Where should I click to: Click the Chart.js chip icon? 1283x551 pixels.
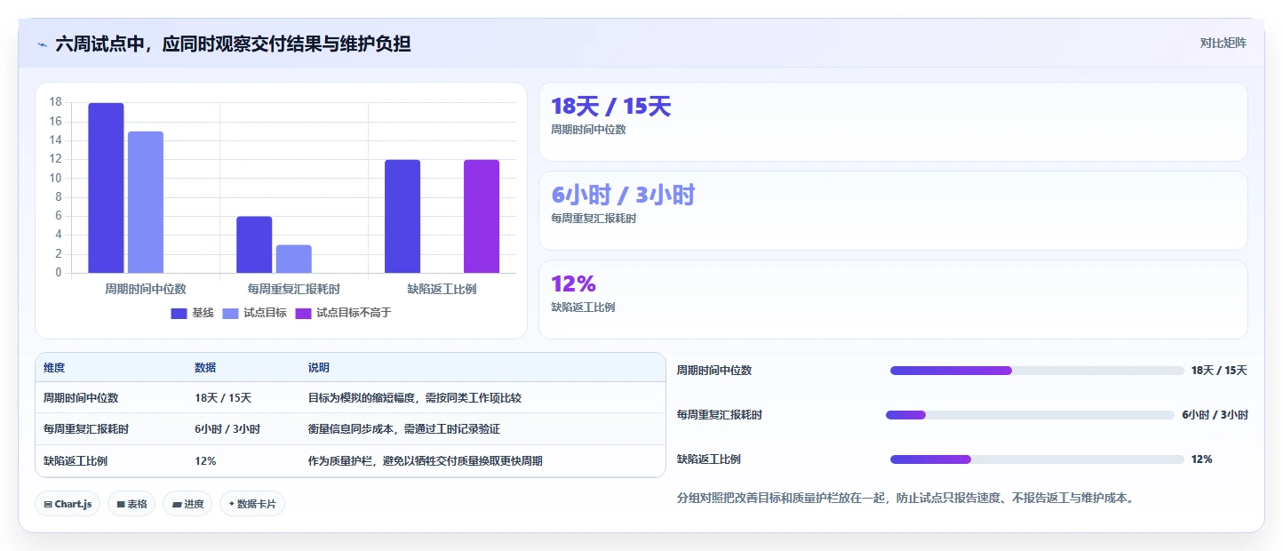coord(48,504)
